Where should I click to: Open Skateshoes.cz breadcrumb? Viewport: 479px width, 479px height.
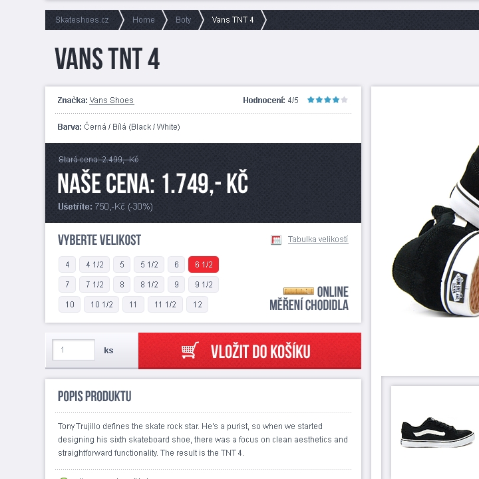tap(82, 20)
